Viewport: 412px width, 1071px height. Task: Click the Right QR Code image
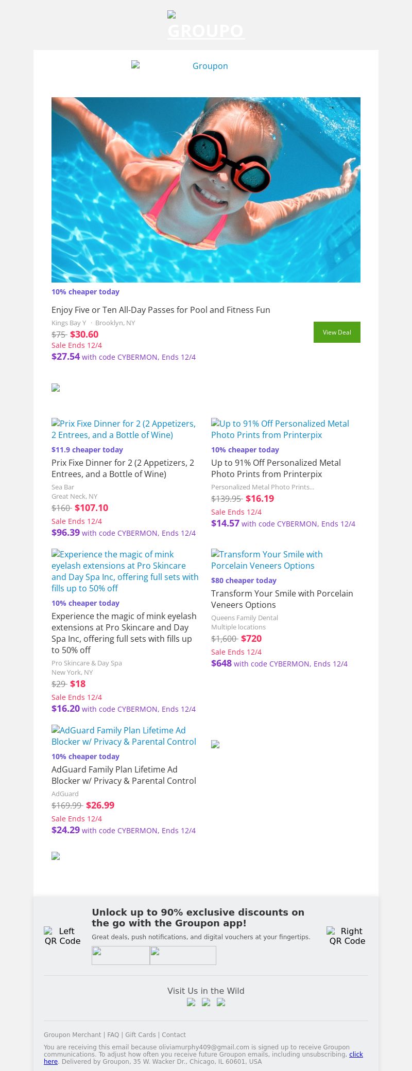click(x=347, y=936)
